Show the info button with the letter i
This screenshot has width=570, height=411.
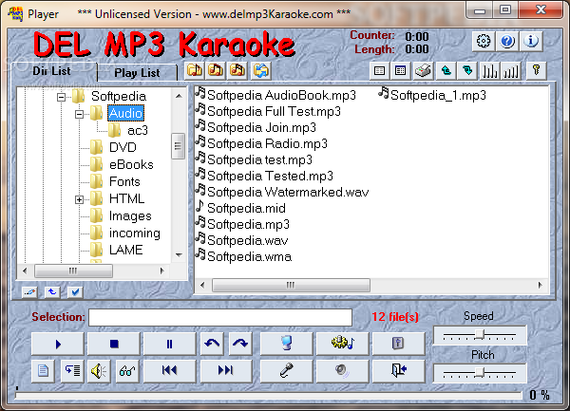(531, 41)
